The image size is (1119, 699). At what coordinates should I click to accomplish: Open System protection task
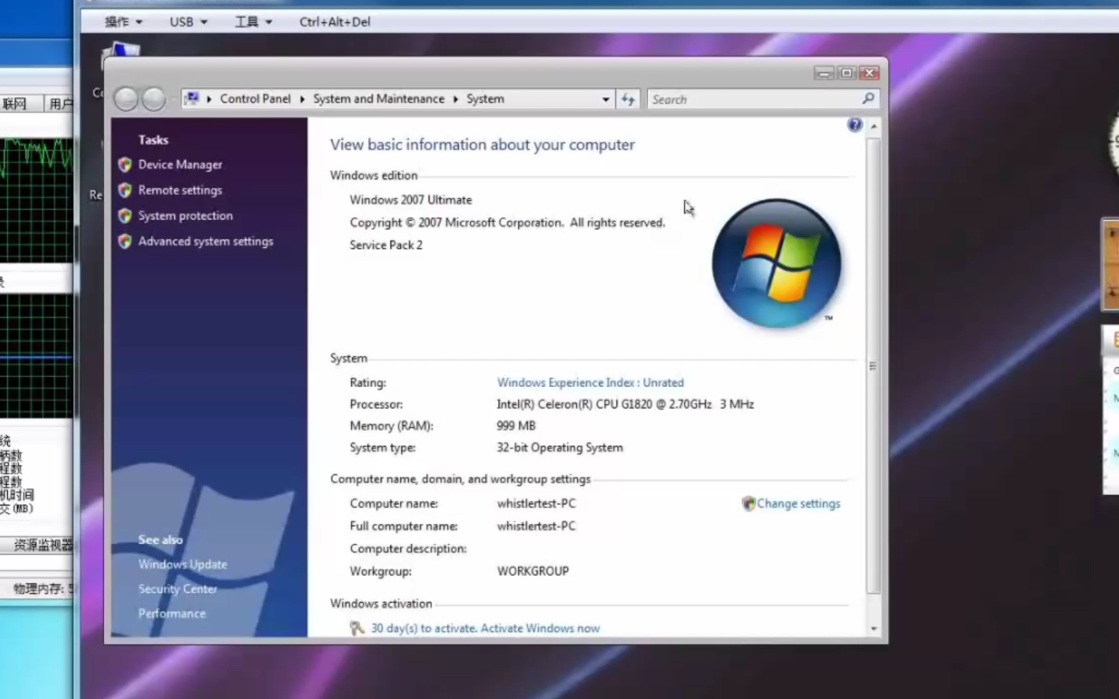click(185, 216)
